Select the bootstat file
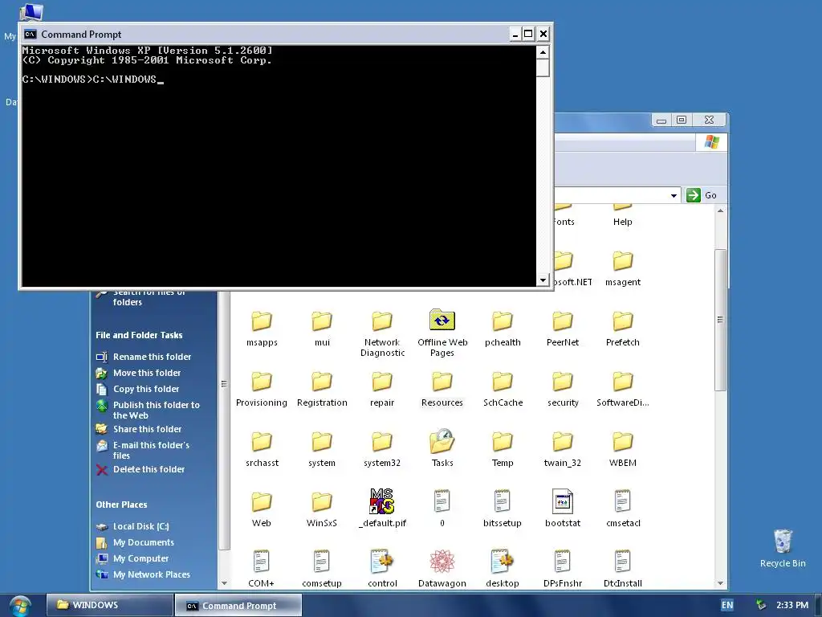 click(x=563, y=509)
